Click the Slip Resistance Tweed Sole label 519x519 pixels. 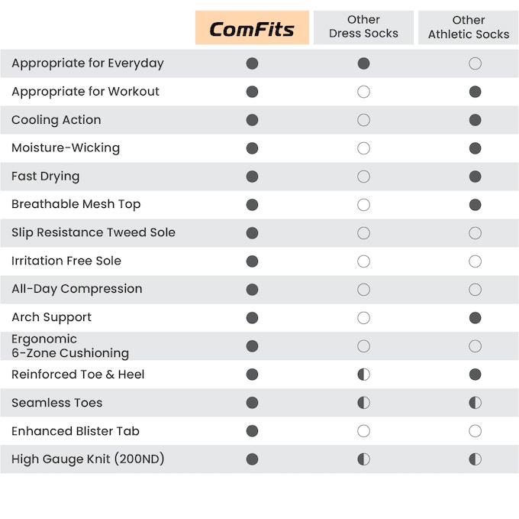[93, 233]
